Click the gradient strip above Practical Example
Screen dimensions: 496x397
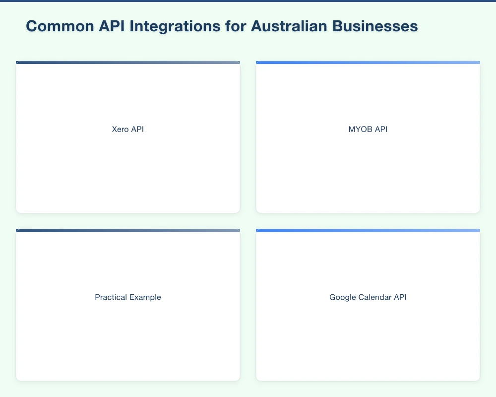point(128,230)
